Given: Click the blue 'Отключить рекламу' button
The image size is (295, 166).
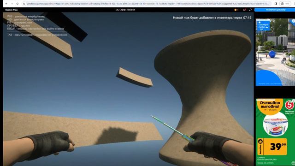Looking at the screenshot, I should tap(276, 10).
